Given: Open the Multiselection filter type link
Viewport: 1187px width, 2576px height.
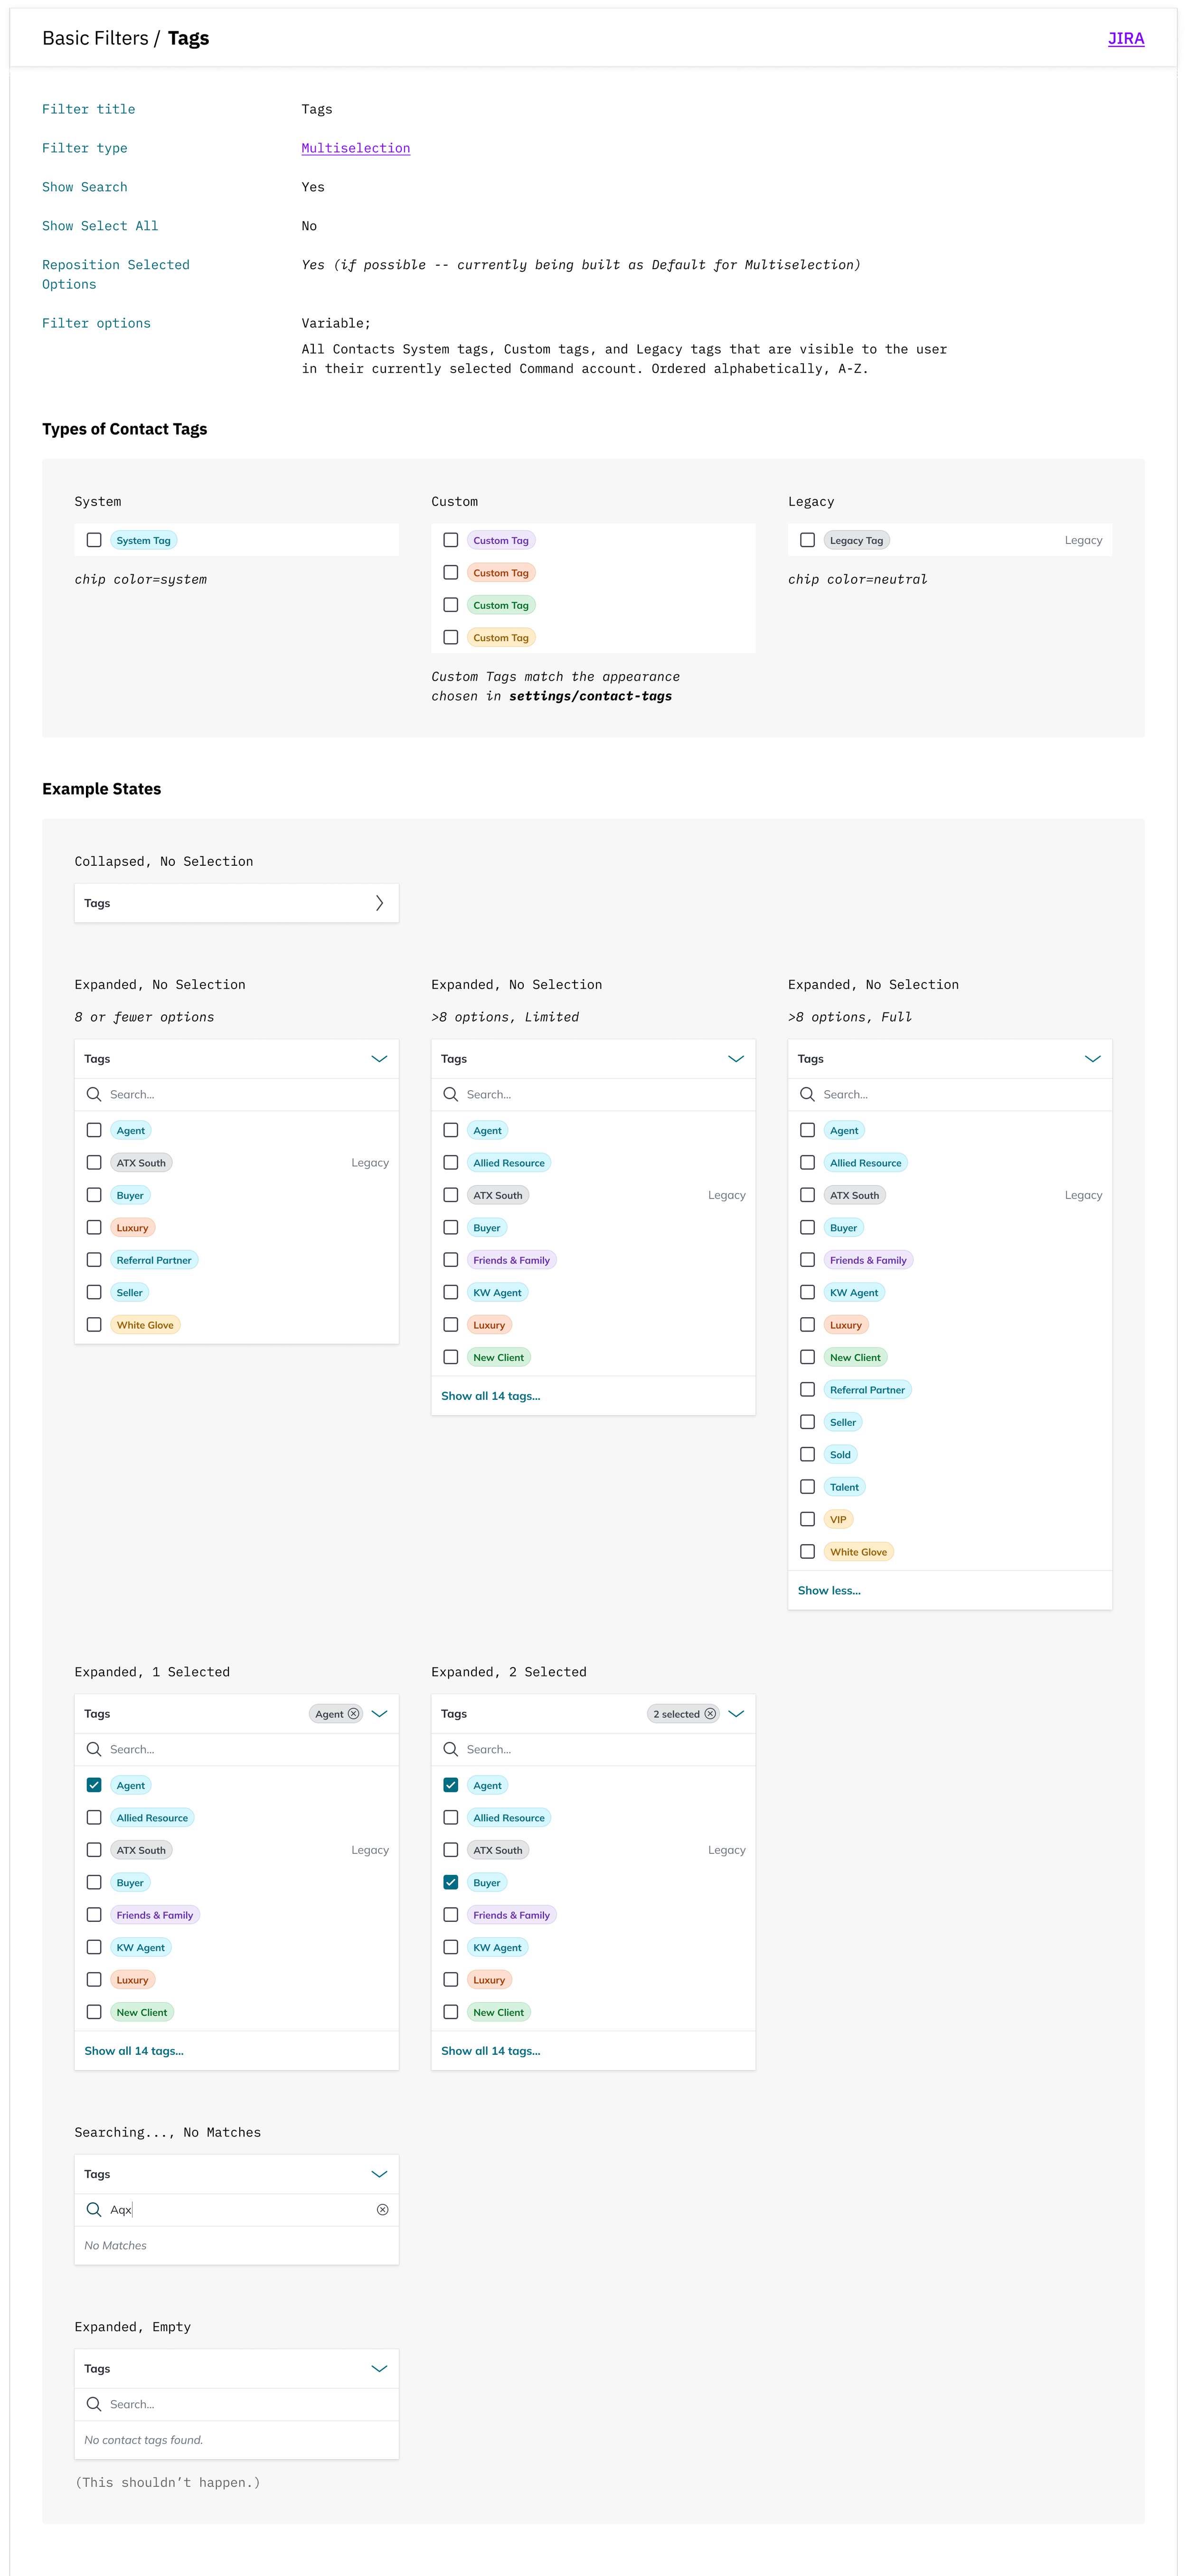Looking at the screenshot, I should 355,148.
